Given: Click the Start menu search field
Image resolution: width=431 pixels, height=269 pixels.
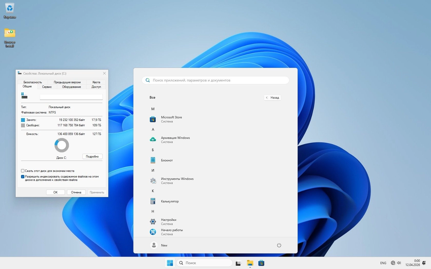Looking at the screenshot, I should point(215,80).
